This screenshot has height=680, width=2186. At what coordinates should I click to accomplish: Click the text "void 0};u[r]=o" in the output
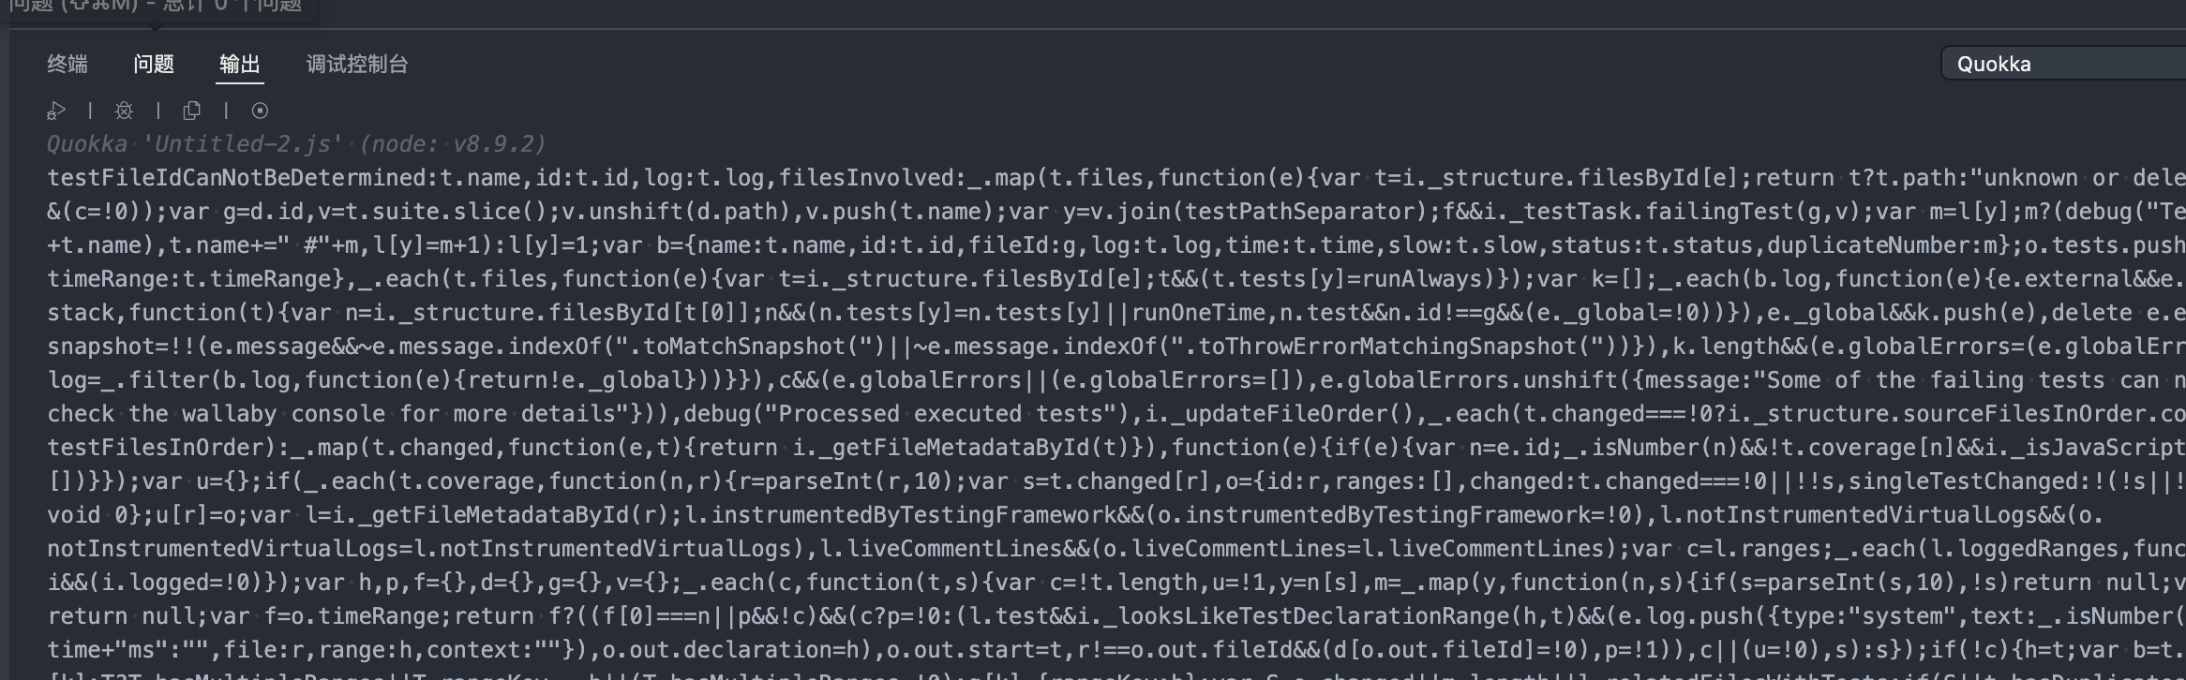(x=142, y=514)
